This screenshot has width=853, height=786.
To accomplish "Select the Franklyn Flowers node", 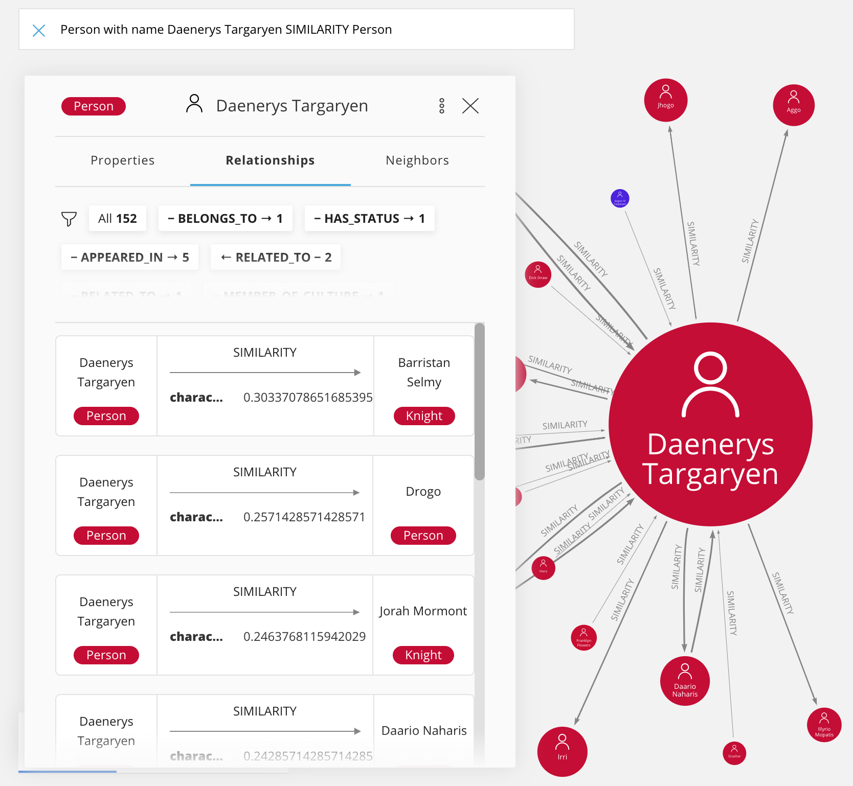I will pyautogui.click(x=584, y=638).
